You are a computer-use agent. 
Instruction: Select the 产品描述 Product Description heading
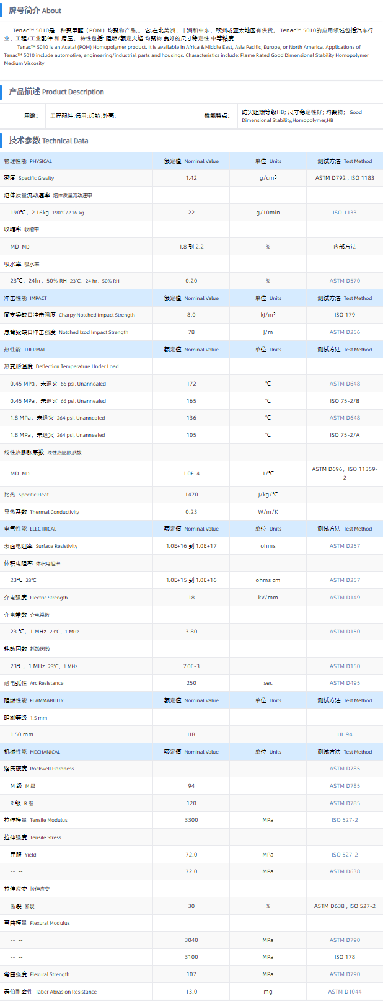(x=56, y=92)
